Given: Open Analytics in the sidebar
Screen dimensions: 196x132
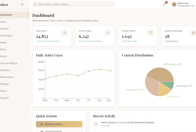Looking at the screenshot, I should [x=14, y=70].
